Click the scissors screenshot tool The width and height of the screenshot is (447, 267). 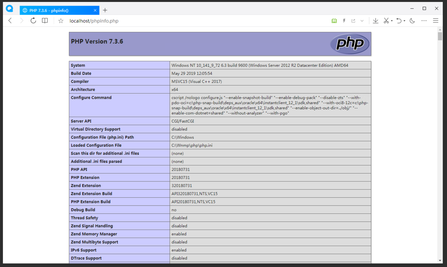coord(386,21)
